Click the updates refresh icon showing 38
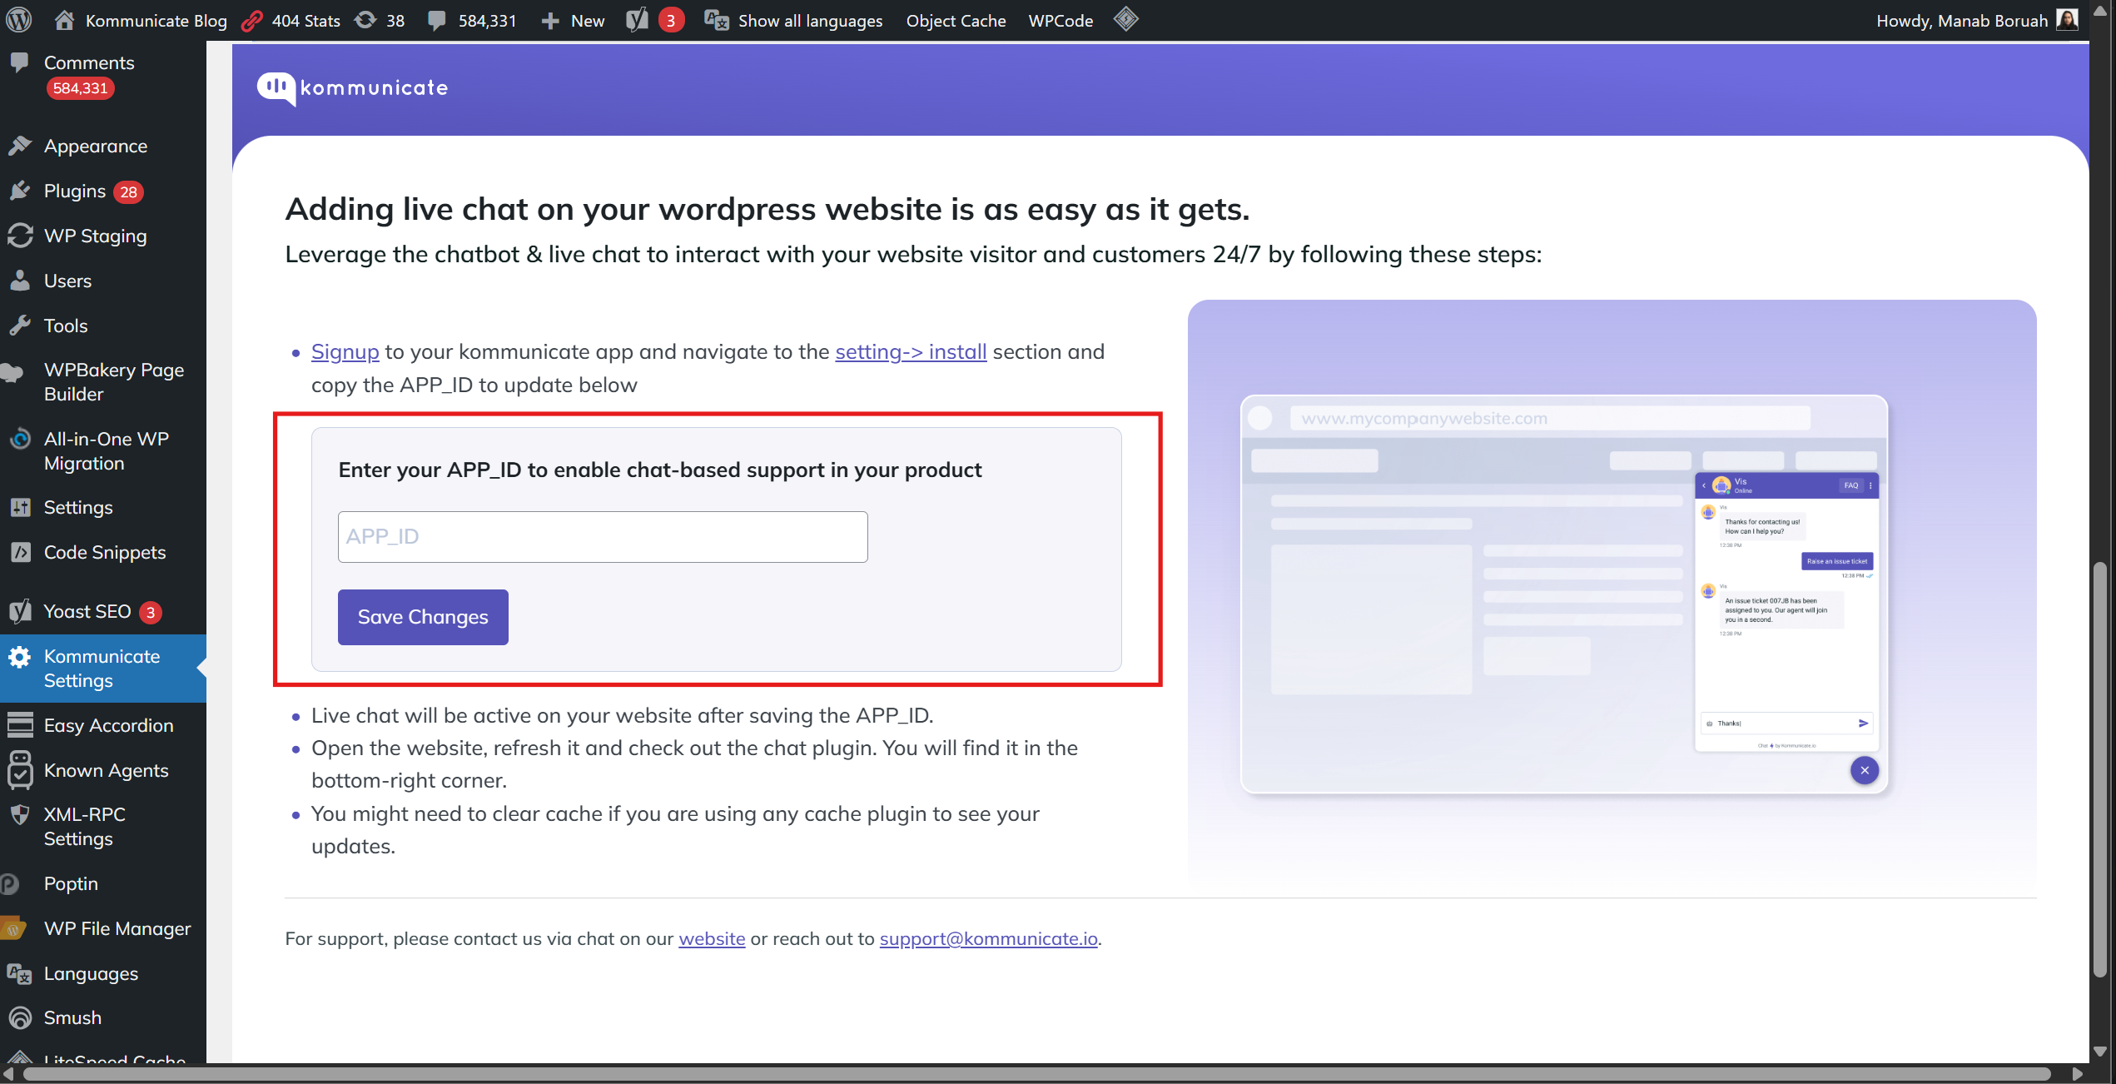This screenshot has width=2116, height=1084. (365, 20)
